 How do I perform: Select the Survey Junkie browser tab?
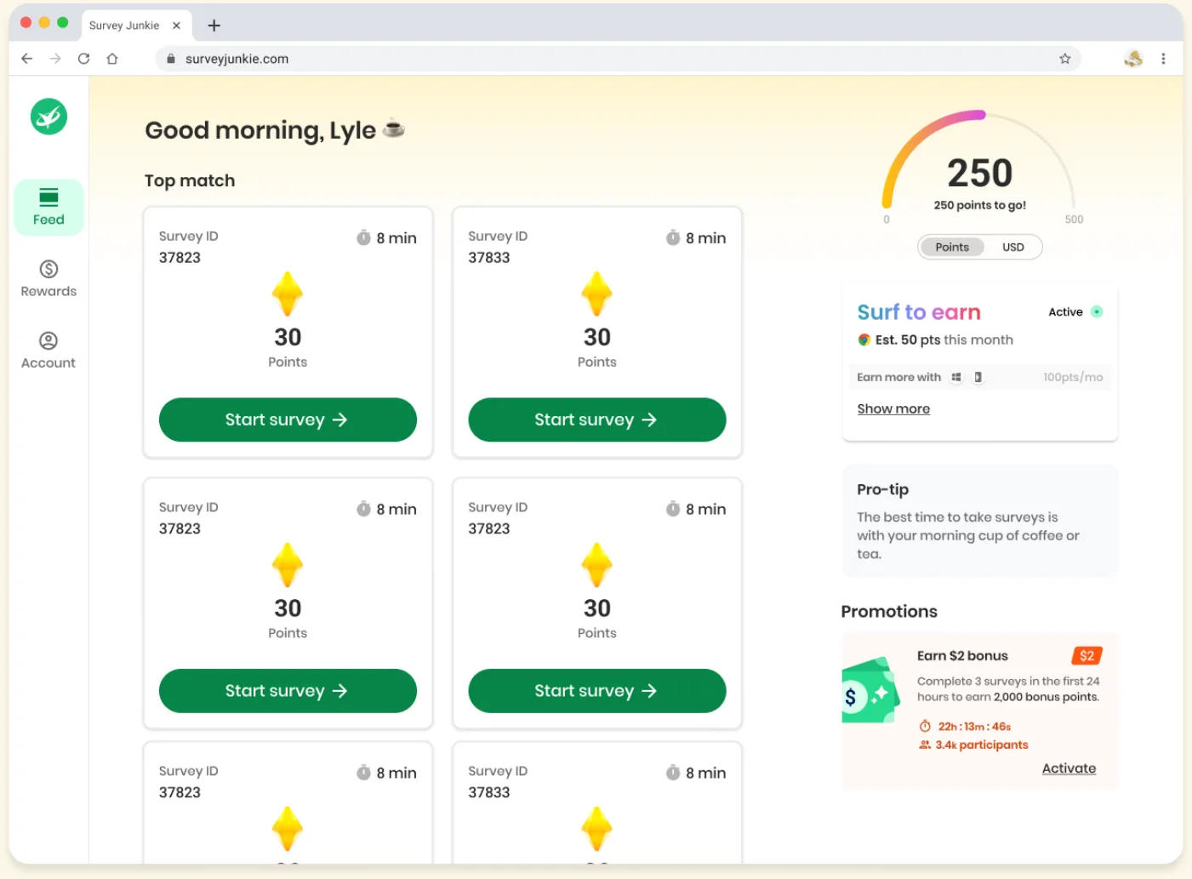coord(136,26)
